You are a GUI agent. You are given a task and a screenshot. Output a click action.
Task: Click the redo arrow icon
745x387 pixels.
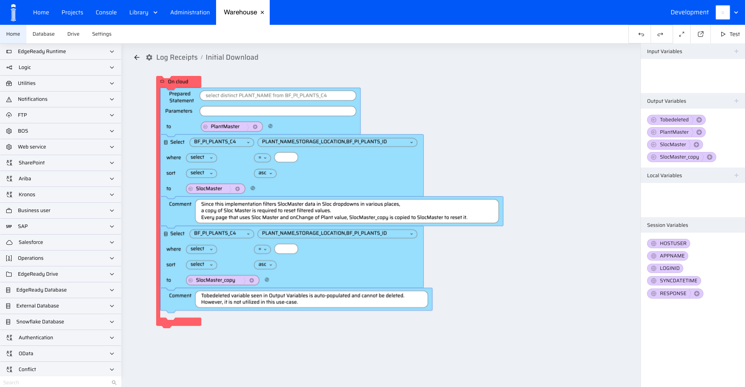[660, 35]
